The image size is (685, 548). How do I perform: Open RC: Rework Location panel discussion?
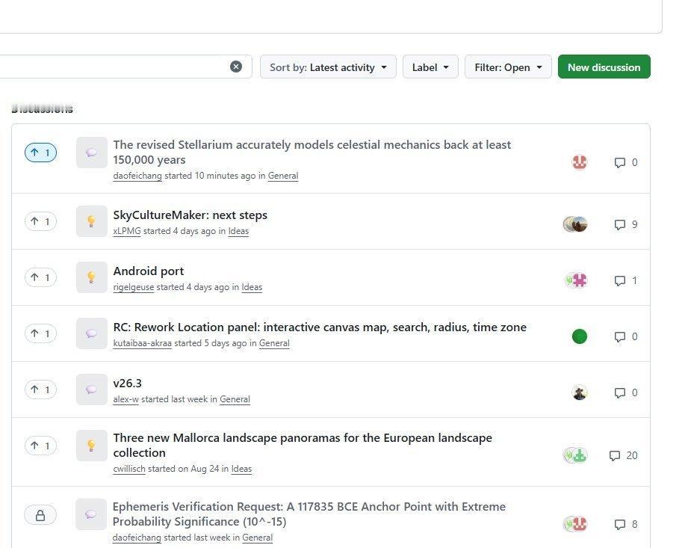(x=320, y=327)
